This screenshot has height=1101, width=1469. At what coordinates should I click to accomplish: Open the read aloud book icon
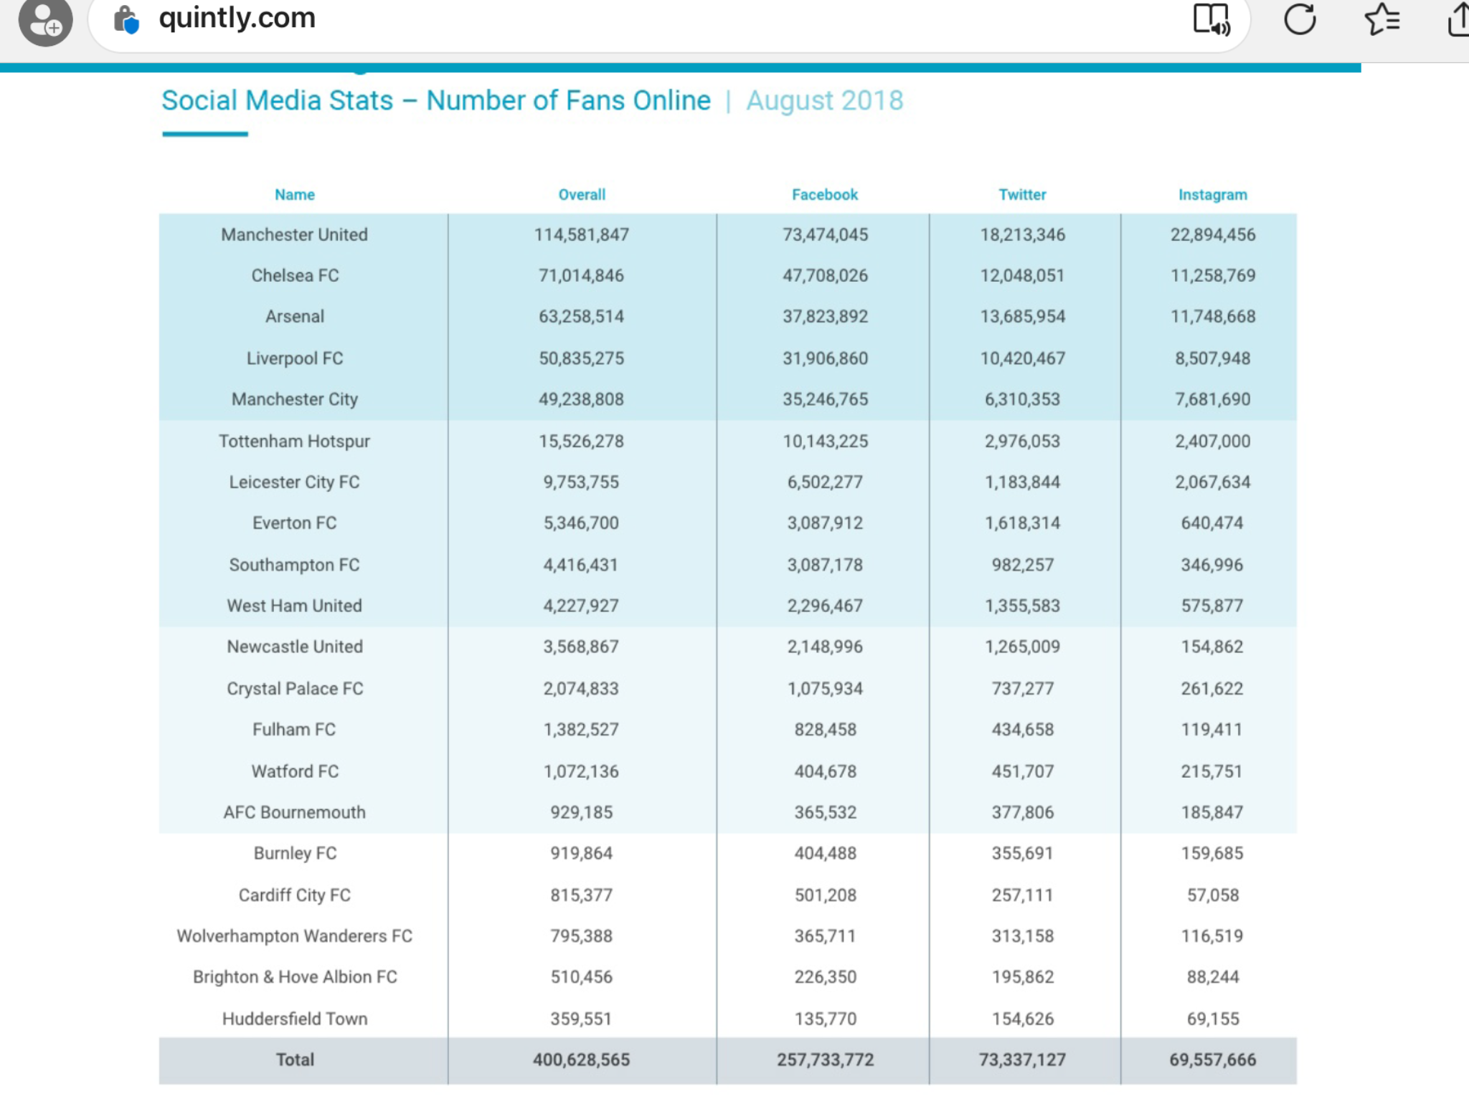click(x=1211, y=19)
